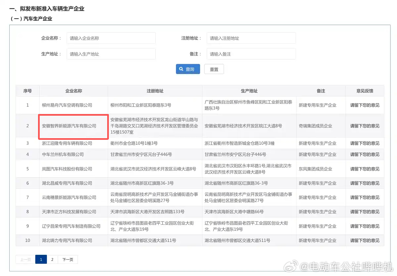Click the 注册地址 column header

155,91
